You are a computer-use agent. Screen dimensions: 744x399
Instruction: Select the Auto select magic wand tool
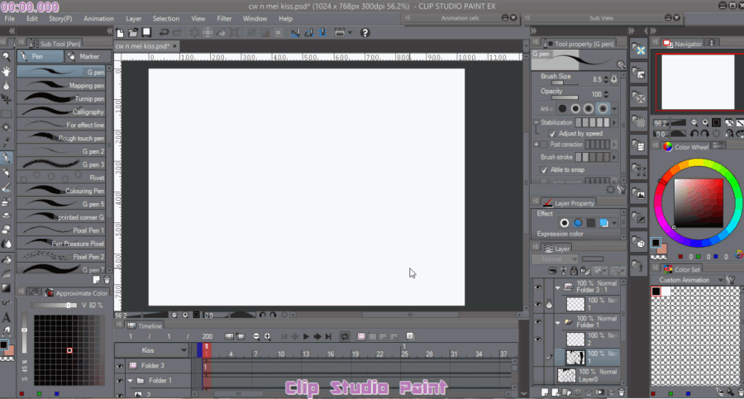[x=6, y=128]
